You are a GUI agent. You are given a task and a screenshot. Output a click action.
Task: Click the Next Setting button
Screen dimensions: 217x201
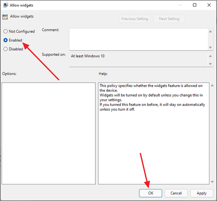point(169,19)
